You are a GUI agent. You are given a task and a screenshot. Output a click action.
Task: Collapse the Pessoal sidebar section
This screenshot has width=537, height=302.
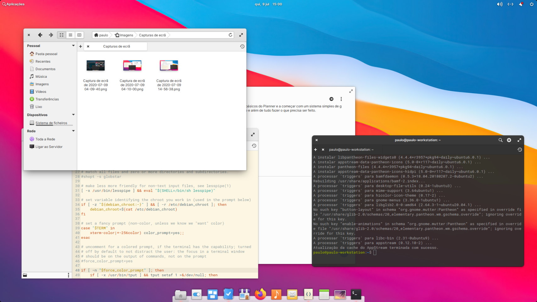[x=73, y=46]
